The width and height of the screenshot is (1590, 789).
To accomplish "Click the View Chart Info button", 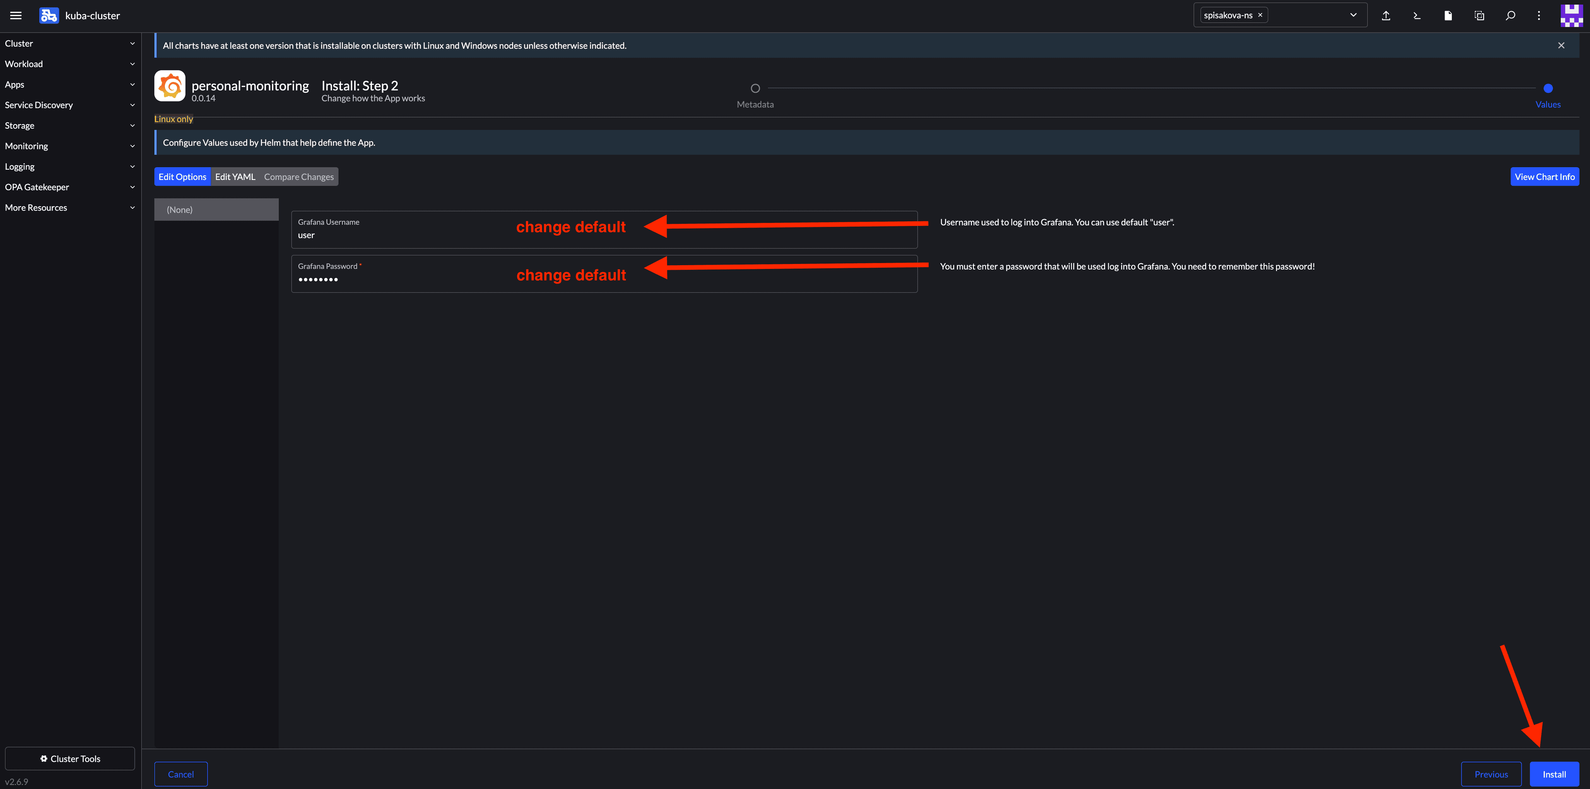I will tap(1544, 176).
